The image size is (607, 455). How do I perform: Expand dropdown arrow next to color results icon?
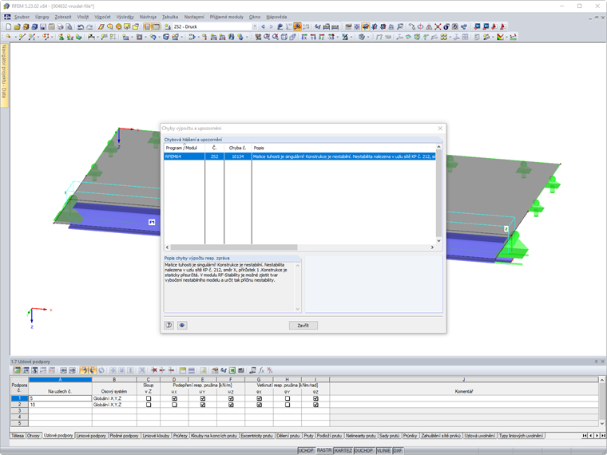[506, 37]
